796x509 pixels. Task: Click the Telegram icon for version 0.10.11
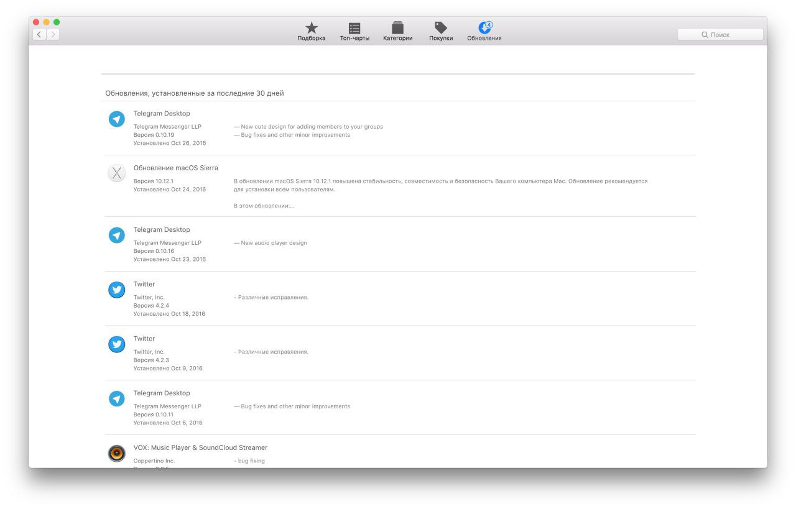117,398
